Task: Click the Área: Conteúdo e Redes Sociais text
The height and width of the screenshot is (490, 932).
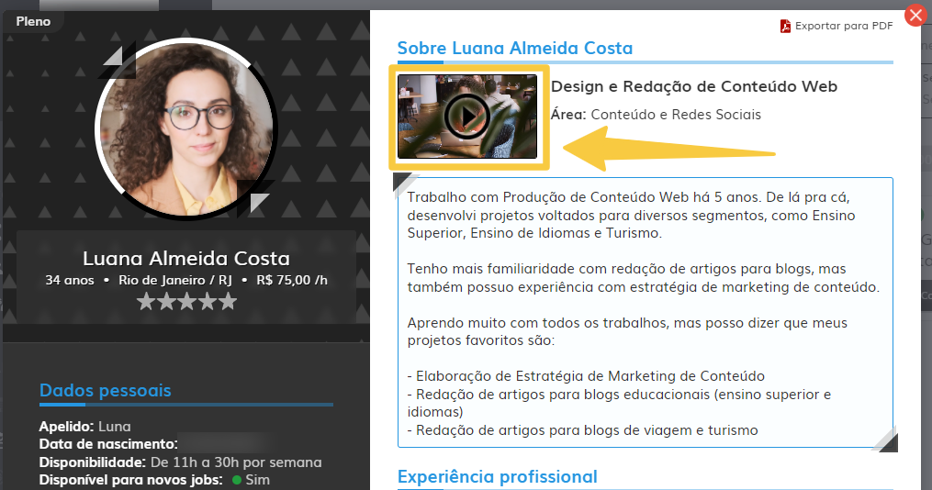Action: point(656,115)
